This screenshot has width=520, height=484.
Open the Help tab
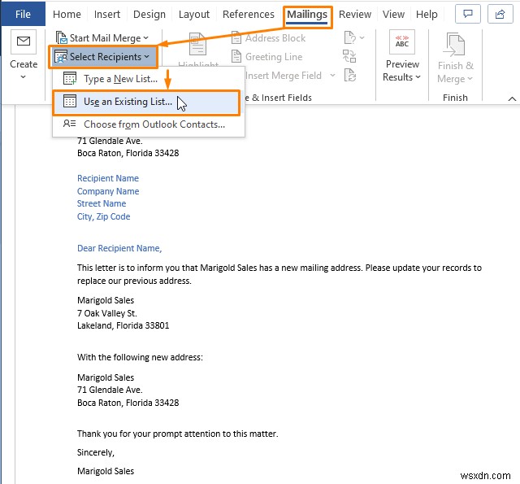click(427, 15)
